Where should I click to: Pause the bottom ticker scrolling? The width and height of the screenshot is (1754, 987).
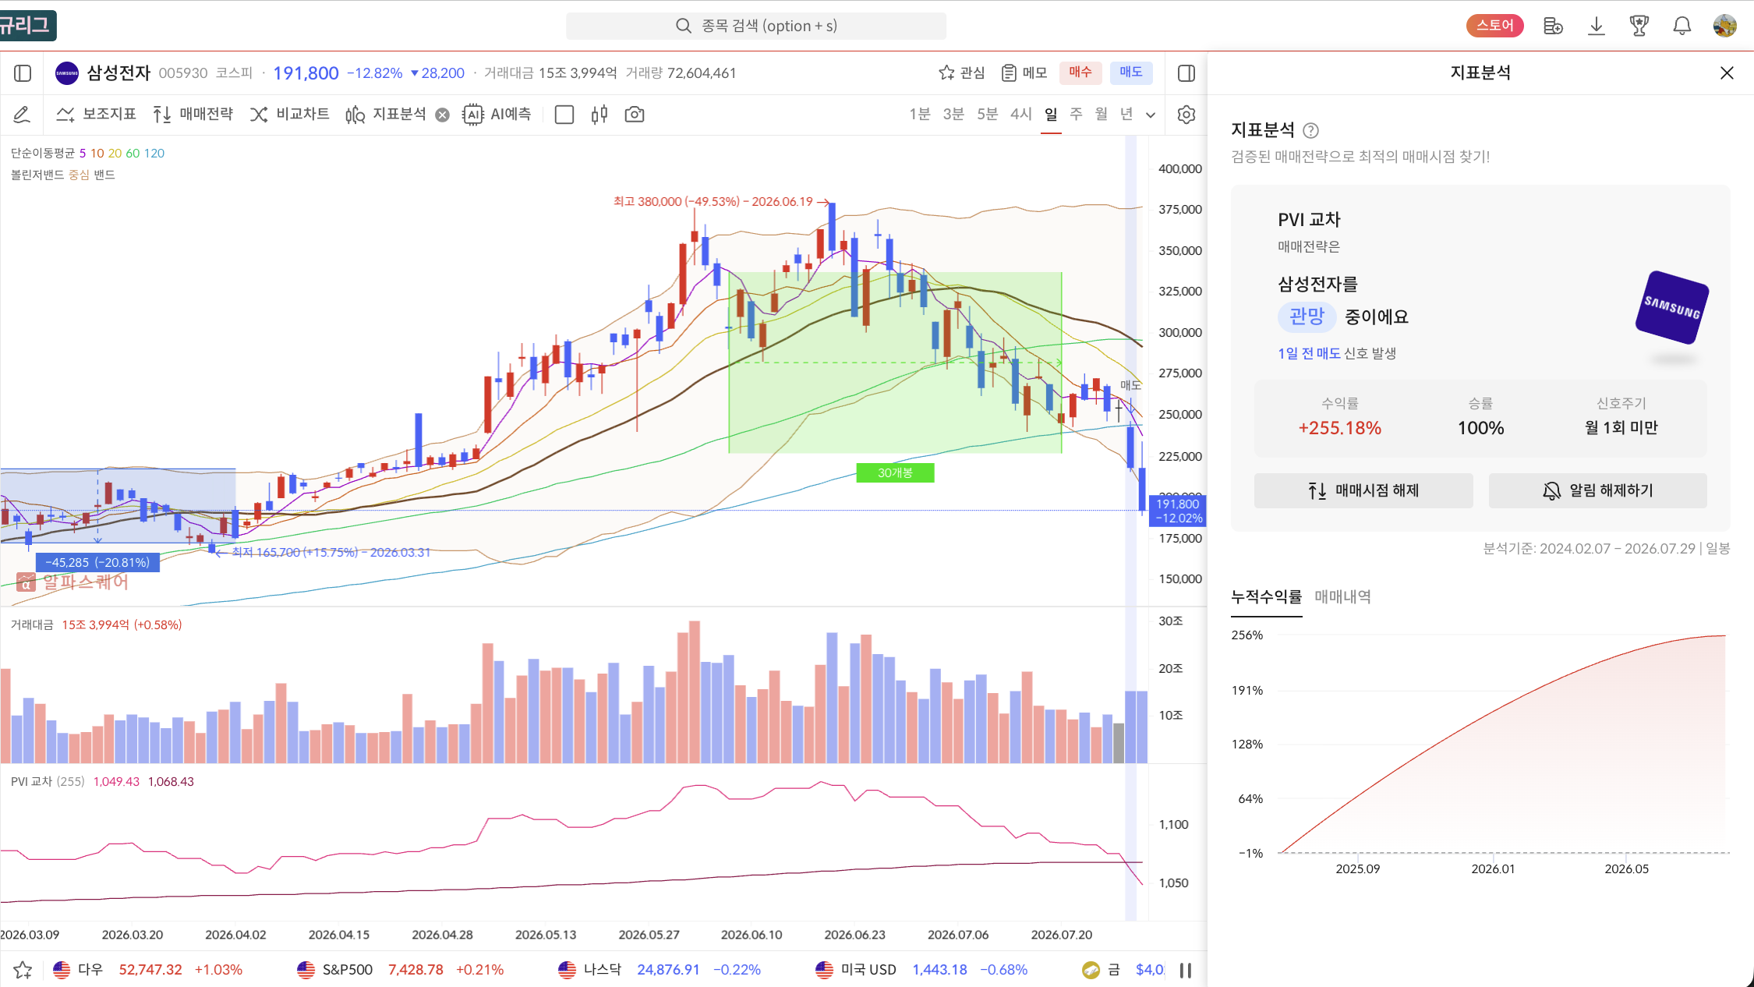tap(1186, 971)
